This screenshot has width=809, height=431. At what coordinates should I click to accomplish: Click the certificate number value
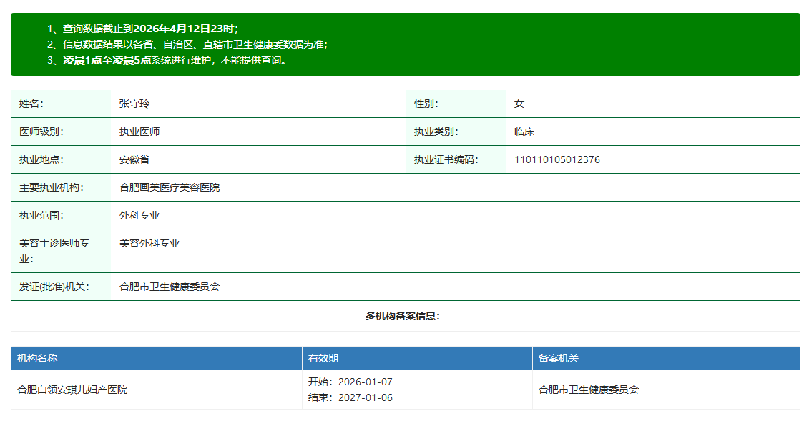[557, 159]
